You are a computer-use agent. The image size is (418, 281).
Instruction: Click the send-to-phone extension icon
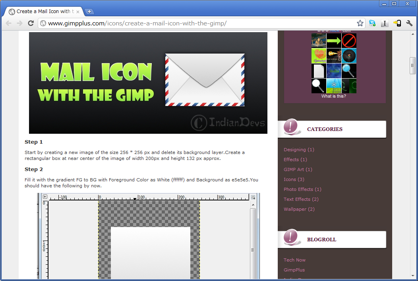point(397,23)
